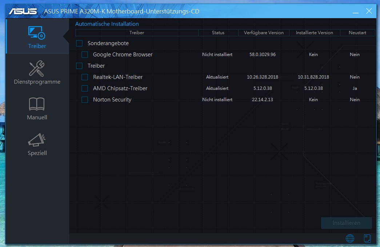Check the Realtek-LAN-Treiber checkbox
380x247 pixels.
[85, 77]
